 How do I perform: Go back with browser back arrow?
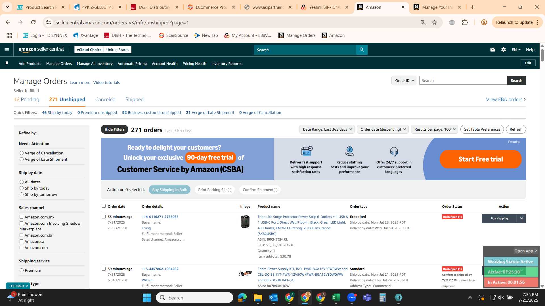pyautogui.click(x=8, y=22)
